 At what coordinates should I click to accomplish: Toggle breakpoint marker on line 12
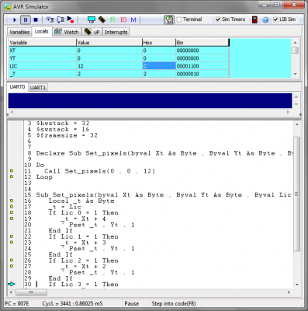[12, 176]
